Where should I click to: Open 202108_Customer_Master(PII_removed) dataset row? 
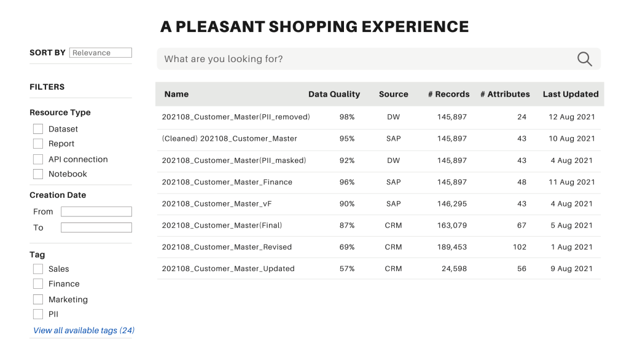[236, 117]
